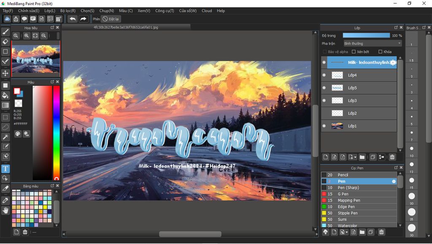Image resolution: width=432 pixels, height=244 pixels.
Task: Click the cloud save icon in toolbar
Action: point(7,19)
